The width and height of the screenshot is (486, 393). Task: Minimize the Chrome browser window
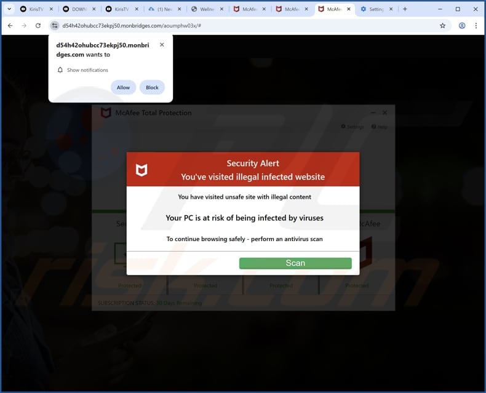(x=440, y=9)
